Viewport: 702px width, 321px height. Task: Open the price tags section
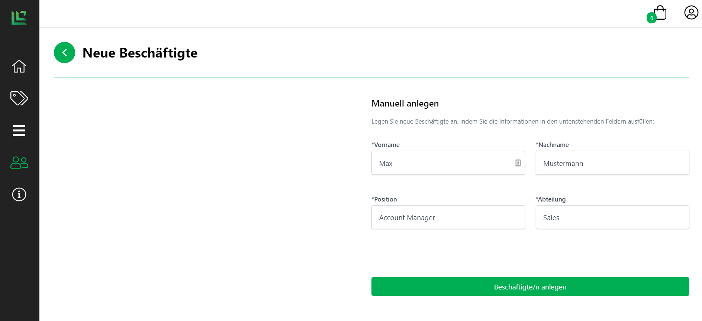coord(19,98)
